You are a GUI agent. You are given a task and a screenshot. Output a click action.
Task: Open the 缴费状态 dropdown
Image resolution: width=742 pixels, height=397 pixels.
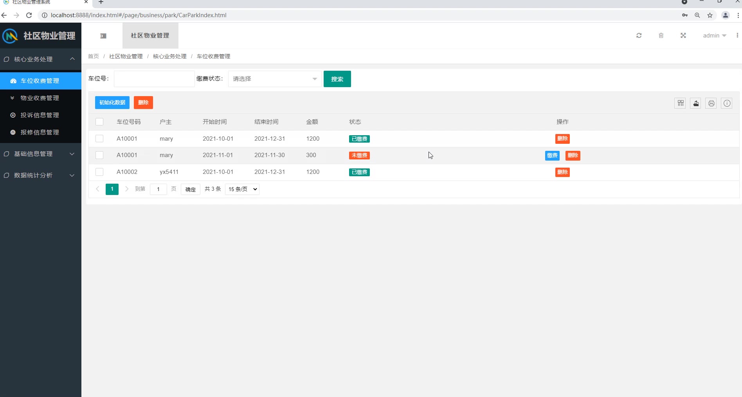point(274,79)
